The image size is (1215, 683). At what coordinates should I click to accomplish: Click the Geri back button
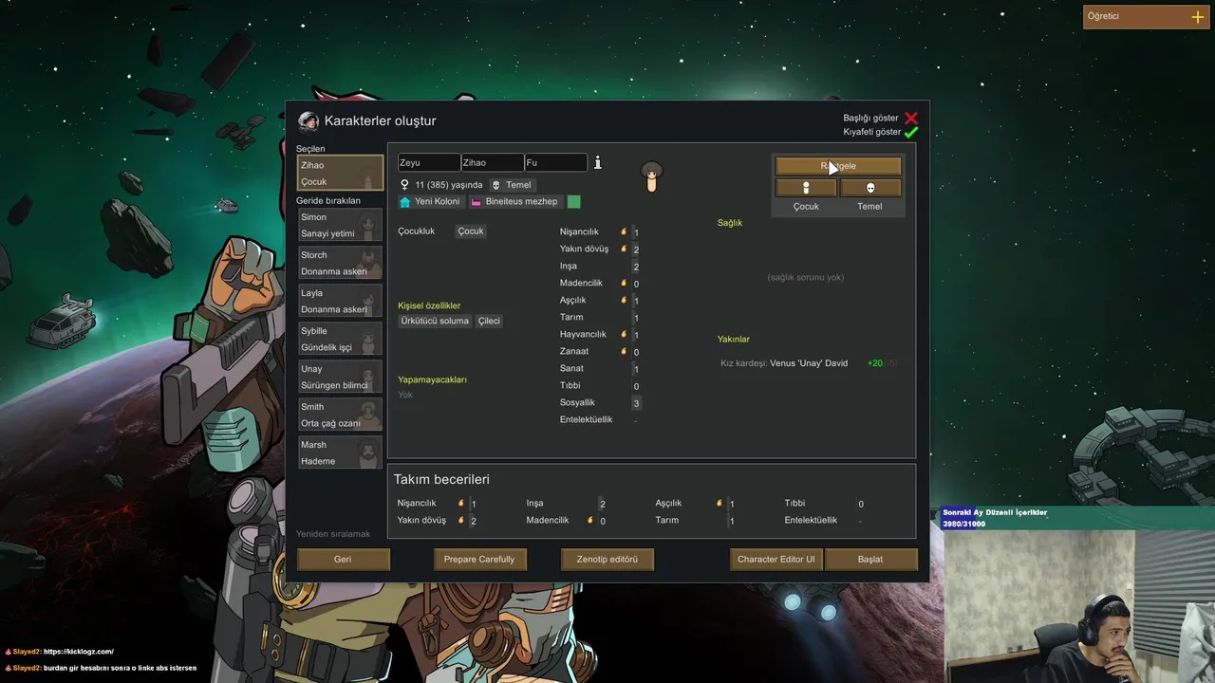coord(343,559)
